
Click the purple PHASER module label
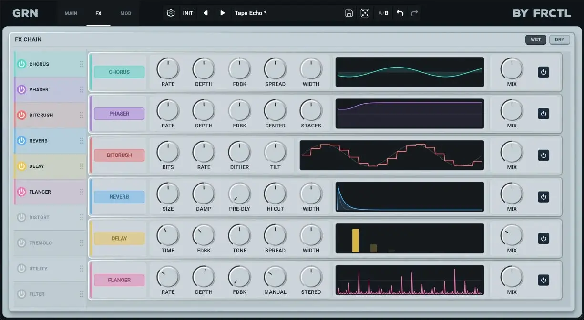tap(119, 114)
